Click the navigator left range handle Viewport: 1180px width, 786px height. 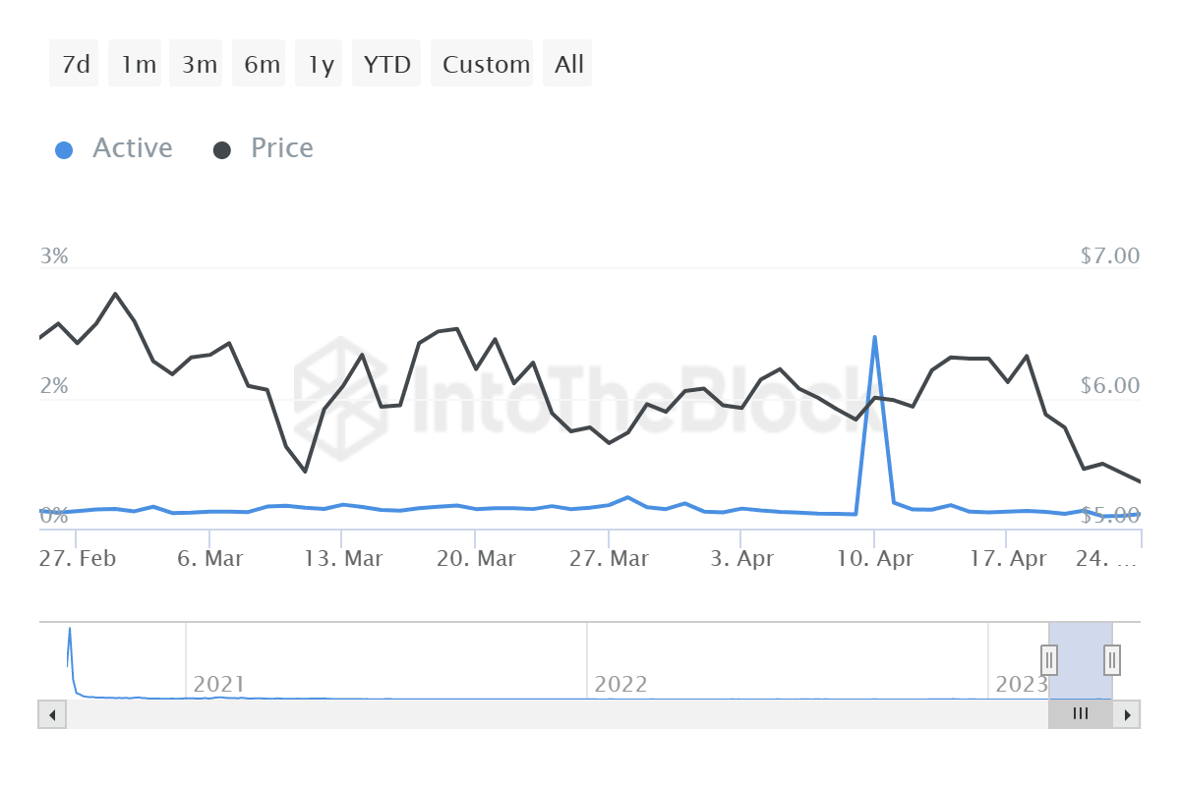coord(1049,659)
